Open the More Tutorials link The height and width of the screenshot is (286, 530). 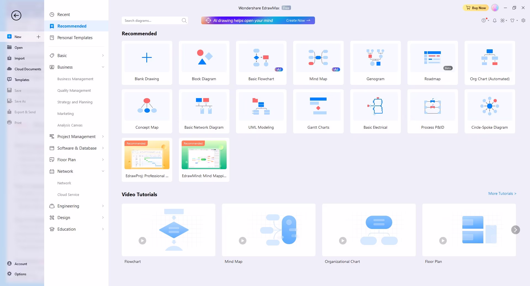tap(502, 194)
